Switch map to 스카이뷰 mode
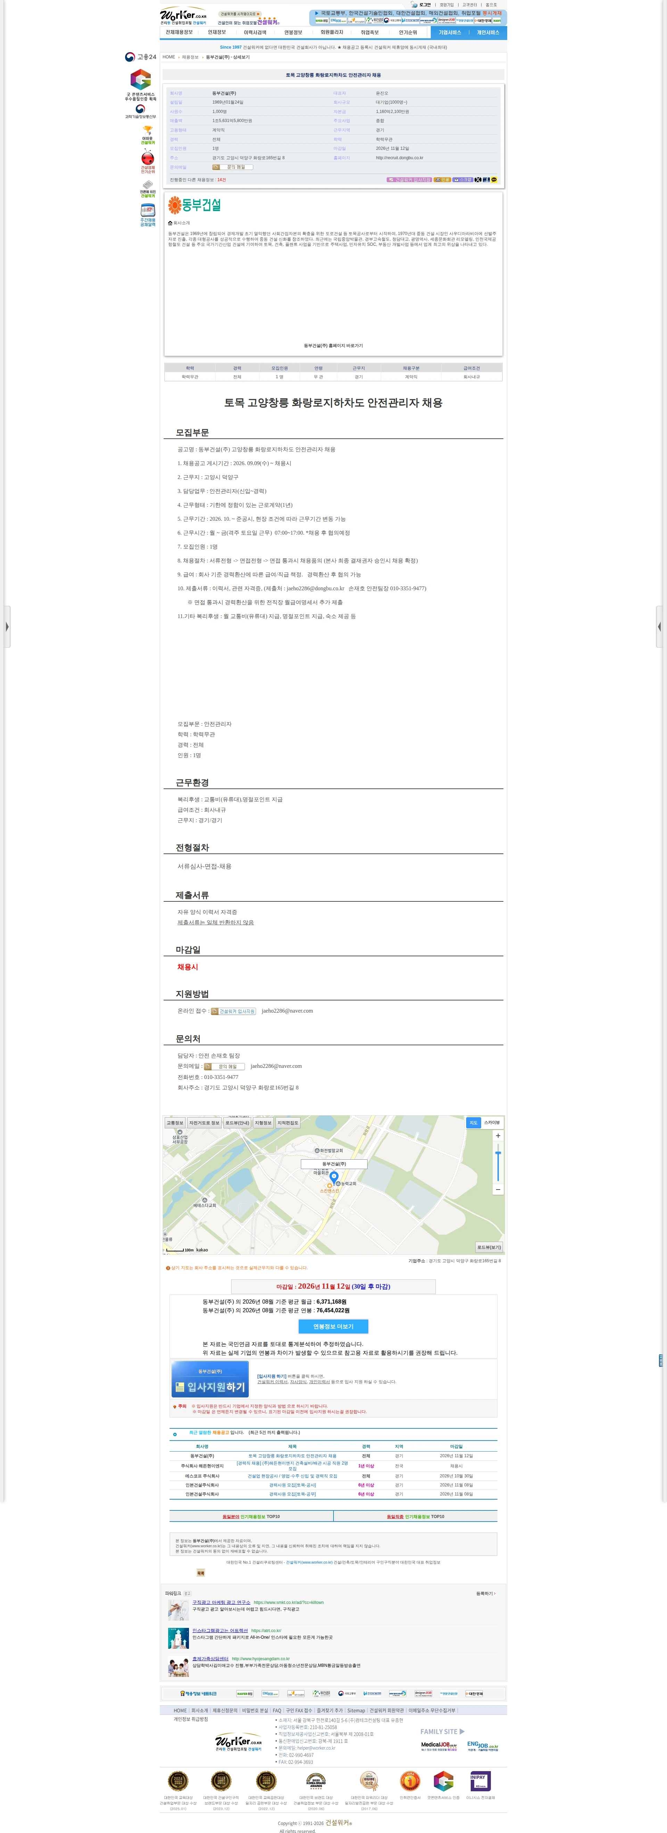The width and height of the screenshot is (667, 1833). click(x=492, y=1123)
